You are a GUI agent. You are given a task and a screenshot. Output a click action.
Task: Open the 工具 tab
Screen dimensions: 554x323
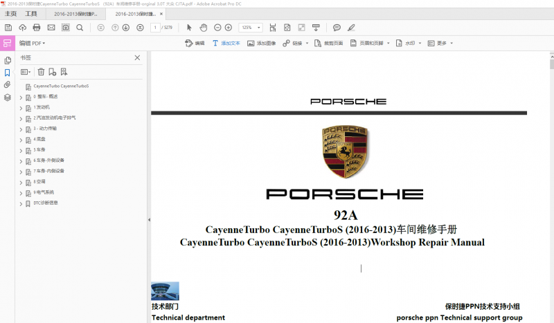(x=31, y=14)
